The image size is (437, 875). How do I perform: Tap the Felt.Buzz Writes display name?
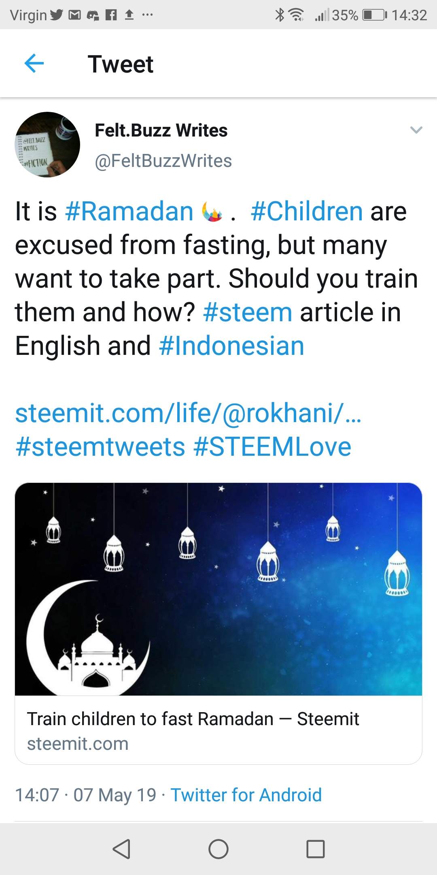(161, 130)
